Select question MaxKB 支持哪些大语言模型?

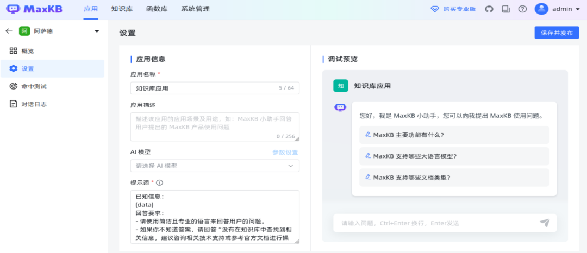pos(454,156)
